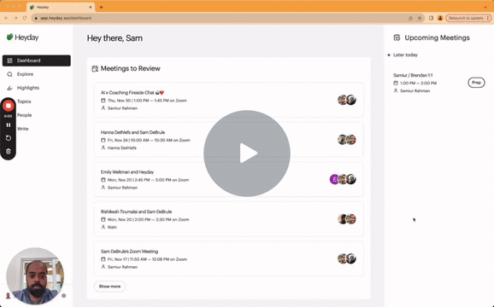
Task: Delete the recording with the trash icon
Action: (x=9, y=152)
